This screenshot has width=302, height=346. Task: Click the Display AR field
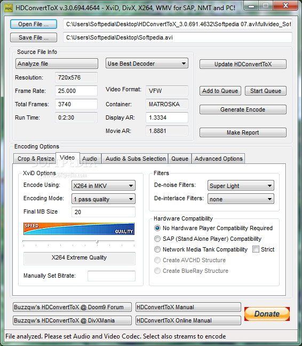[167, 117]
